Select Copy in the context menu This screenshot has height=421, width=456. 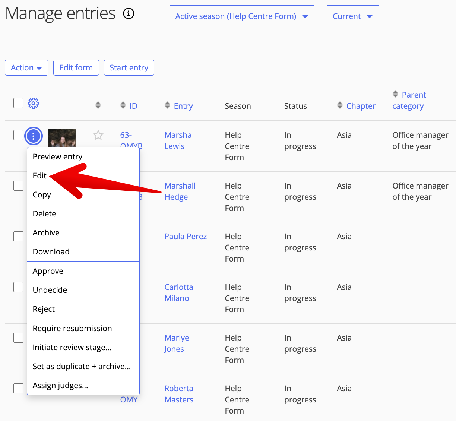click(83, 195)
